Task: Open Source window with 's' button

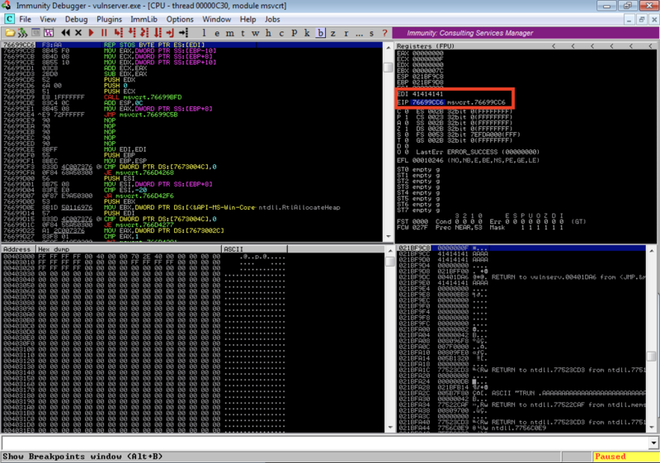Action: (372, 33)
